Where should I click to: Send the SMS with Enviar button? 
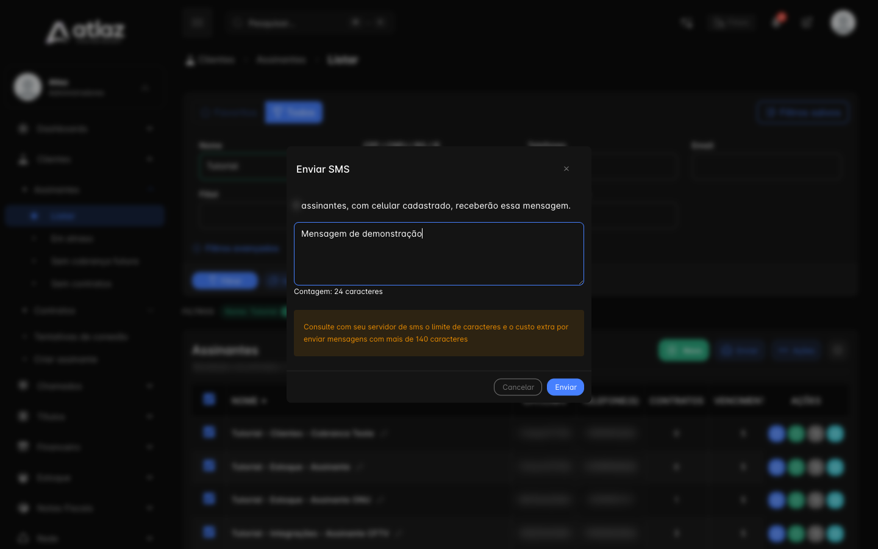[x=565, y=387]
